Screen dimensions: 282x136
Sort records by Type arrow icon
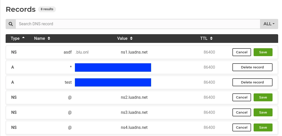point(23,38)
